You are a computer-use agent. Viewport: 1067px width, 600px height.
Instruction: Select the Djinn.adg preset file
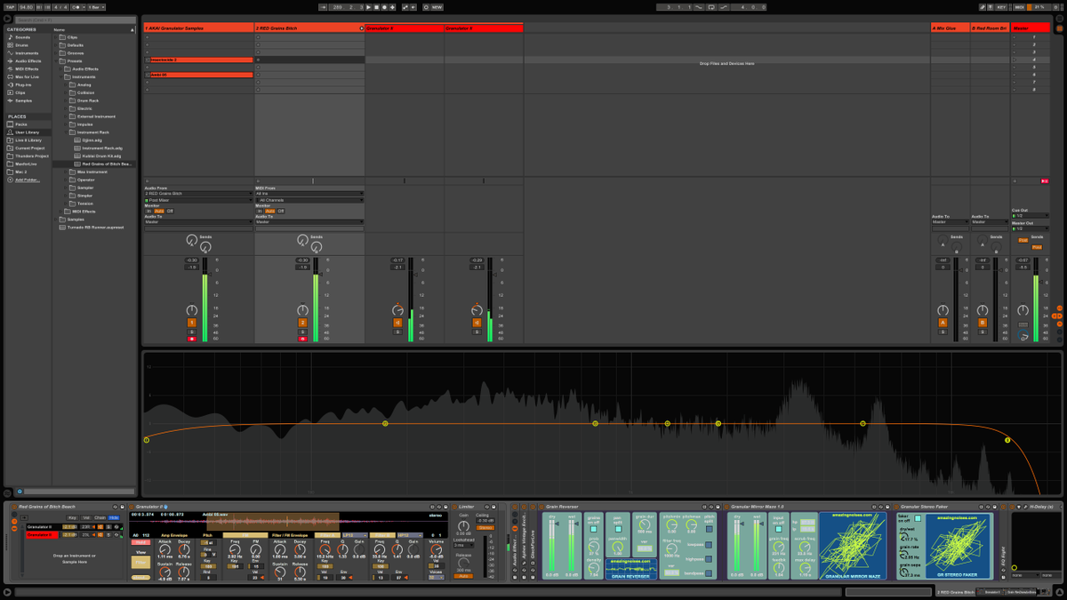92,140
